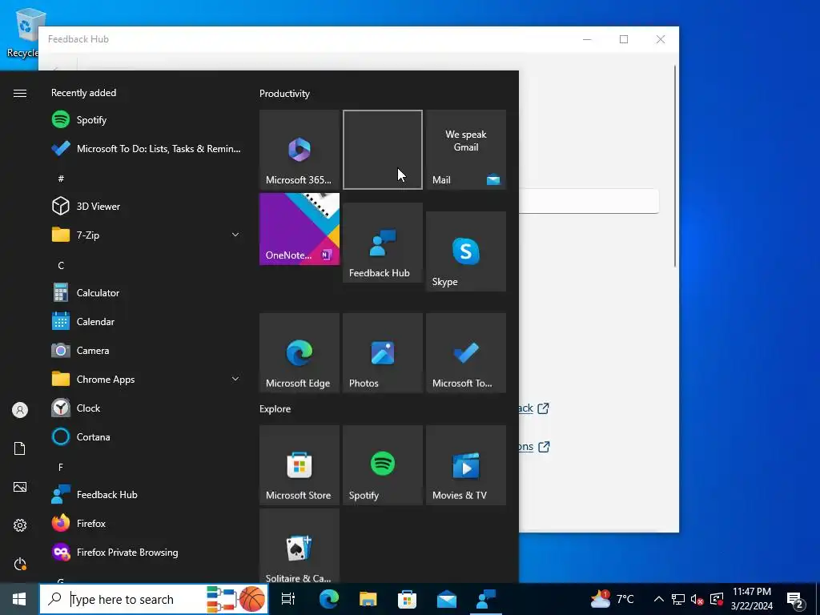Screen dimensions: 820x615
Task: Open the user account button in Start sidebar
Action: click(x=20, y=410)
